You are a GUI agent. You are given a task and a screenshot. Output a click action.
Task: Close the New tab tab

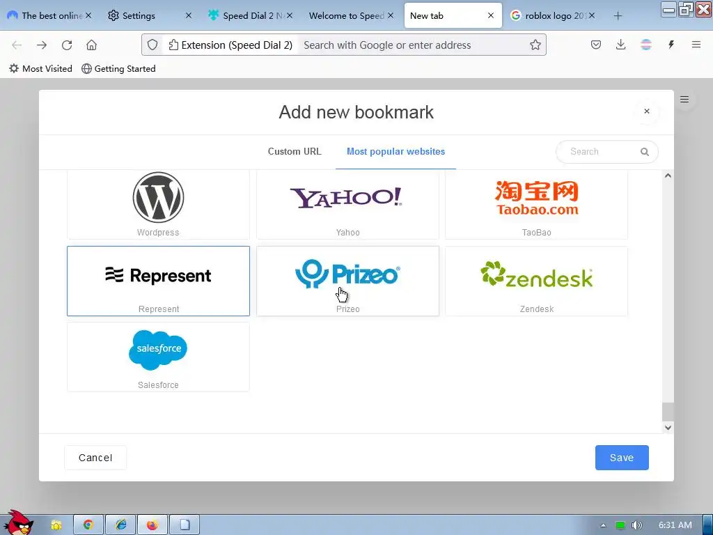491,15
